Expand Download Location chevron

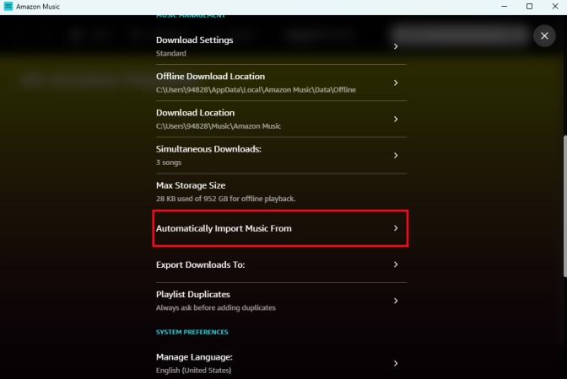tap(396, 119)
